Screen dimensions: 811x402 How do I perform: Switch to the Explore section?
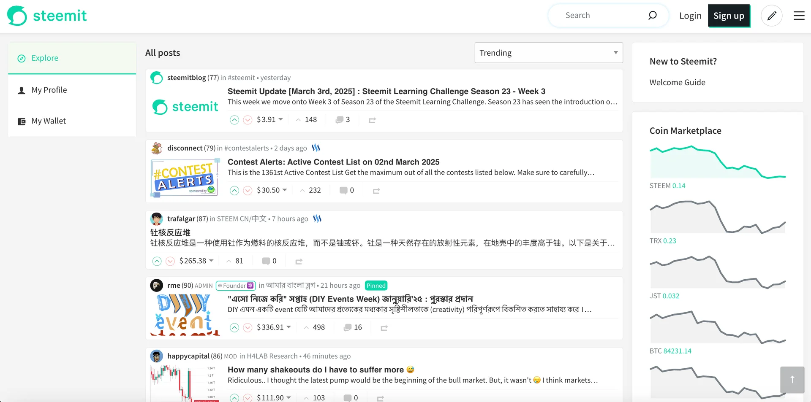click(45, 58)
